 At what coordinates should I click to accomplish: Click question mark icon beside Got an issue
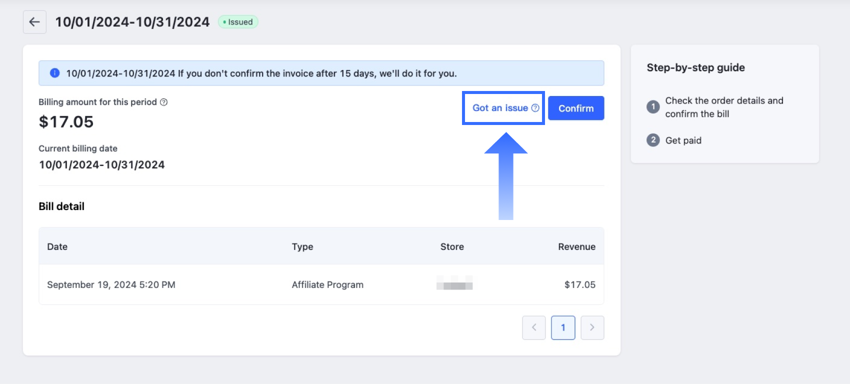pyautogui.click(x=535, y=108)
